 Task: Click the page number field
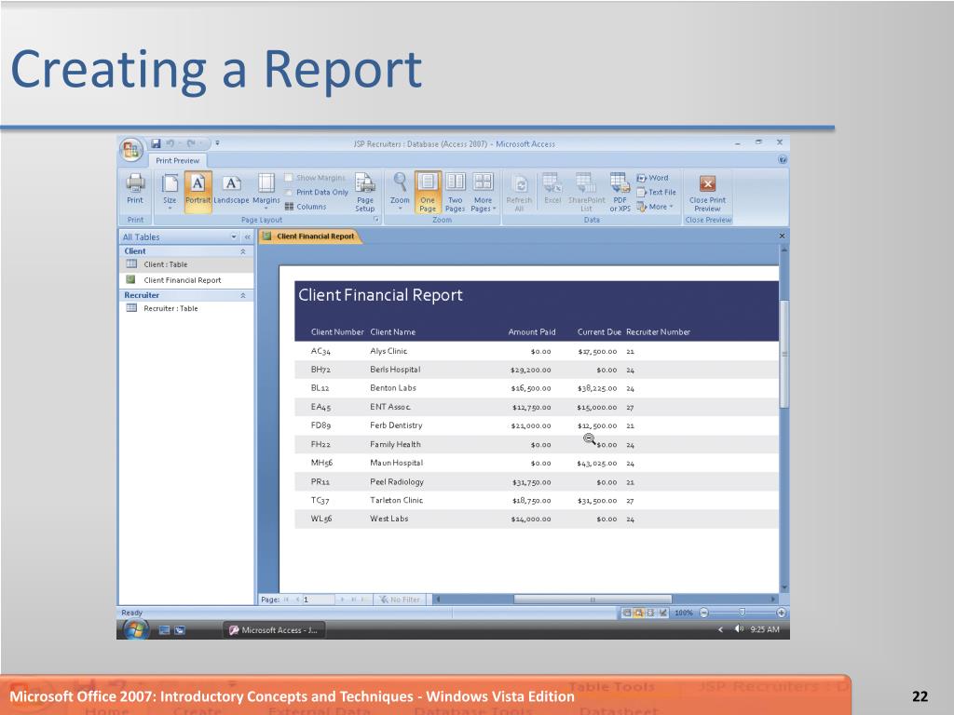point(319,600)
